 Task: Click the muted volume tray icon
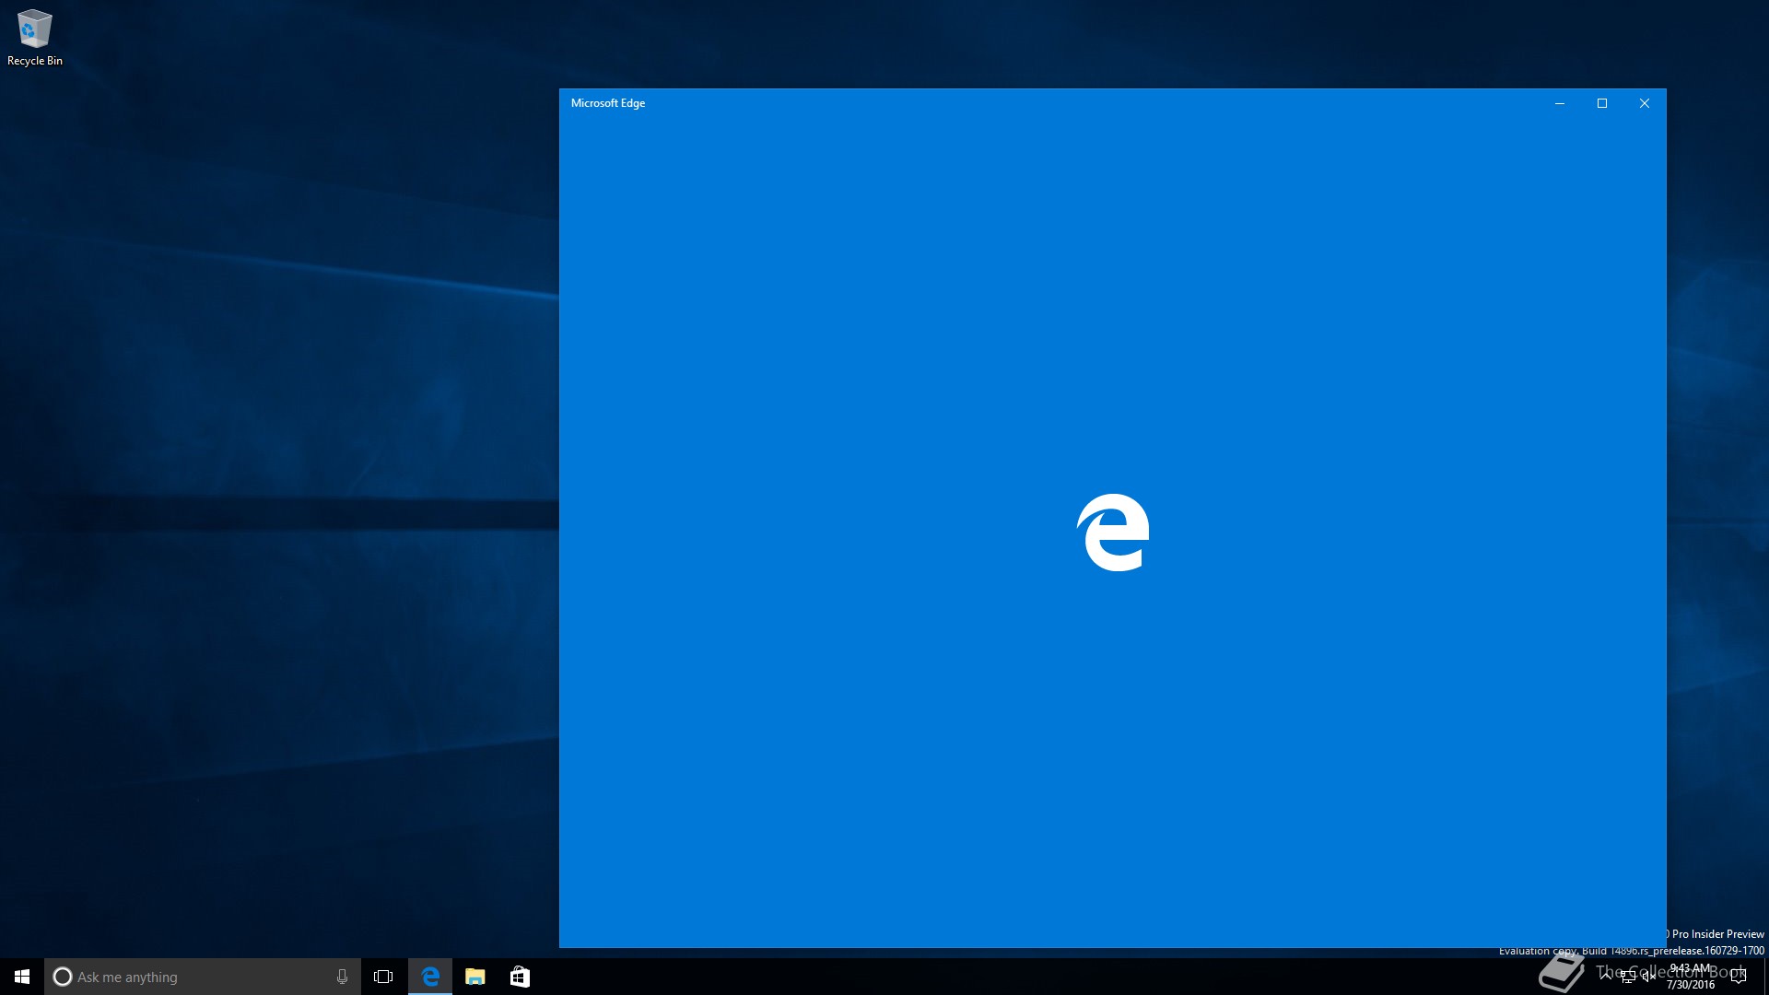1649,977
